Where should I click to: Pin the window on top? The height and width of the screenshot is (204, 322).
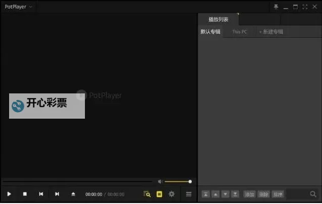pos(276,7)
